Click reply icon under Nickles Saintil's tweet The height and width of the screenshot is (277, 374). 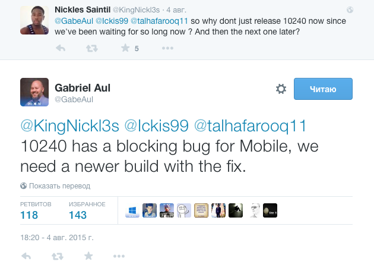tap(60, 48)
